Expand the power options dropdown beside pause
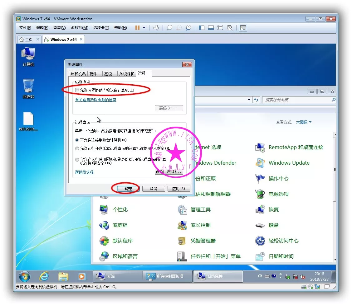Viewport: 352px width, 305px height. point(144,28)
